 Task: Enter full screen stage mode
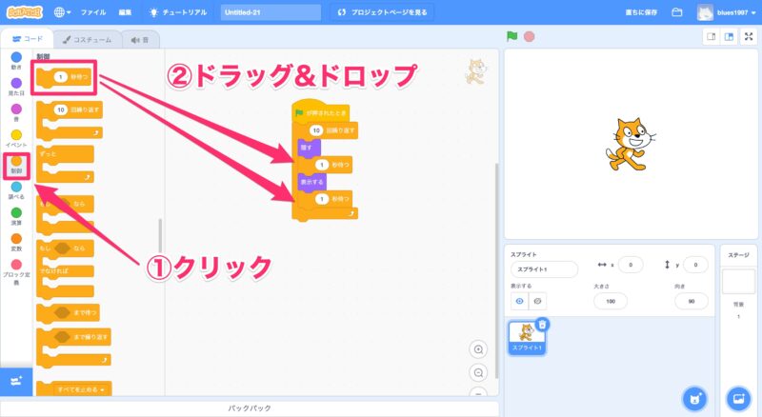coord(748,37)
